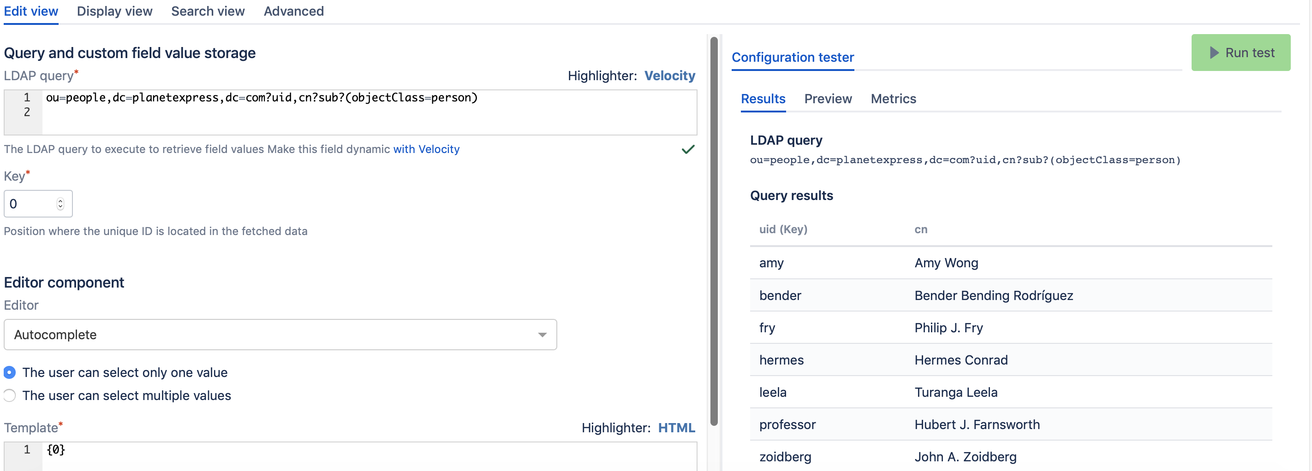Open the Search view tab
Image resolution: width=1312 pixels, height=471 pixels.
coord(208,11)
